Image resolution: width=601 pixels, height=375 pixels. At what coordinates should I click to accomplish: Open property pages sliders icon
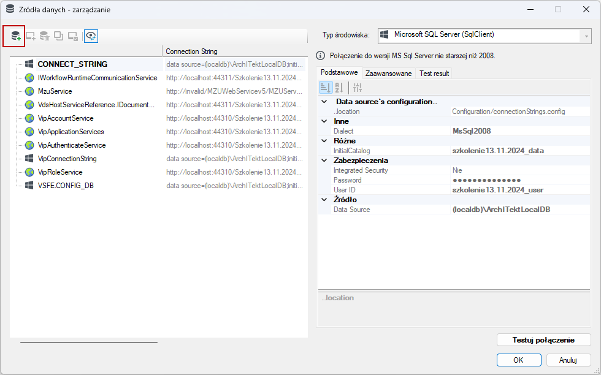coord(357,88)
